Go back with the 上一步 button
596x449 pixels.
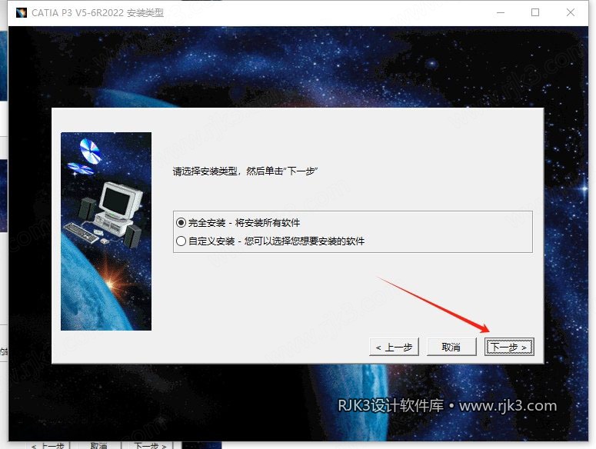point(394,347)
